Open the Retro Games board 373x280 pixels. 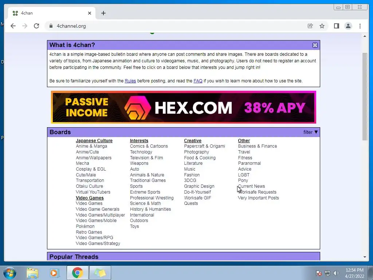(x=89, y=232)
